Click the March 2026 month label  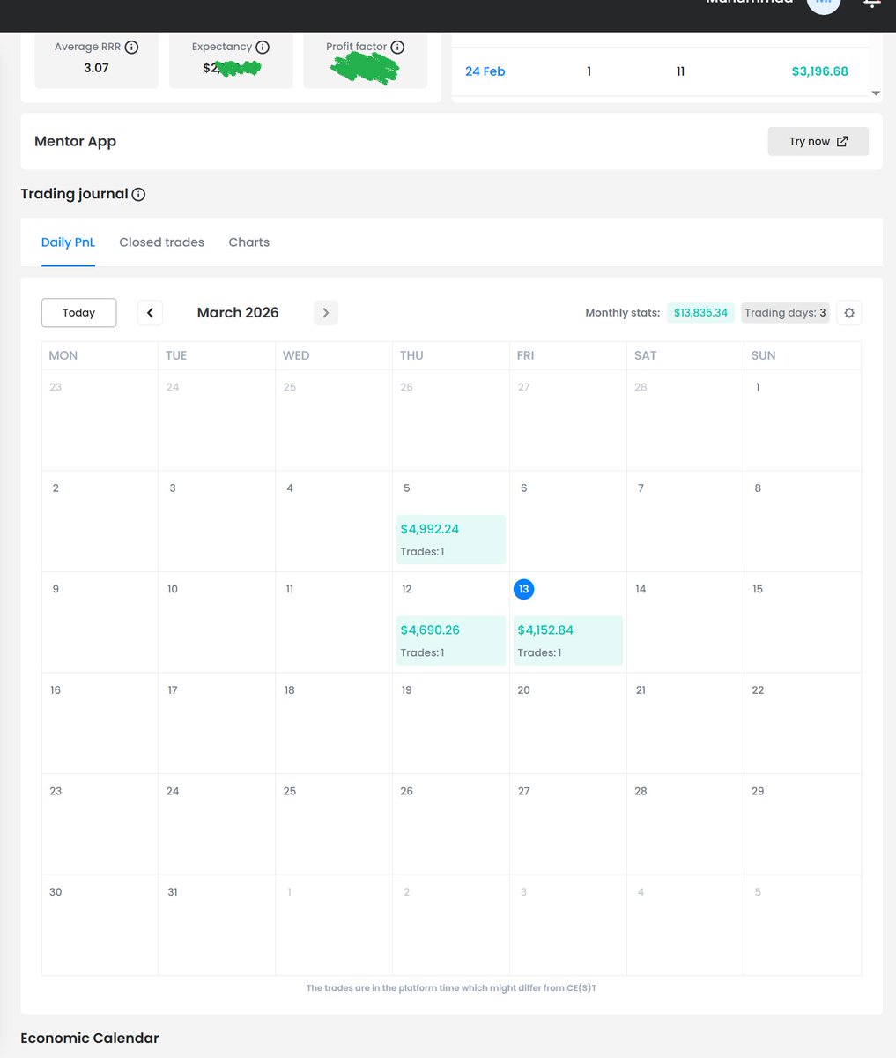(x=238, y=313)
